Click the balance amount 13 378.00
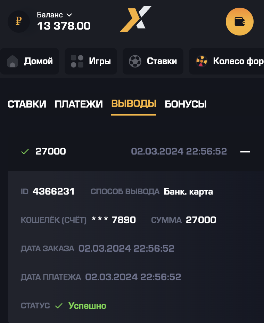Screen dimensions: 264x323 pyautogui.click(x=64, y=26)
